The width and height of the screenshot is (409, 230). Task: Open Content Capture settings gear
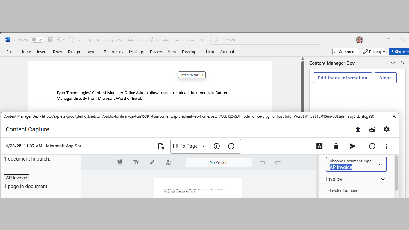click(x=387, y=129)
